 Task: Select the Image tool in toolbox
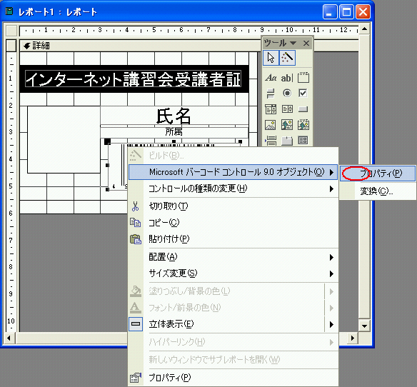coord(271,125)
